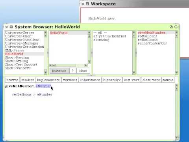Click class list horizontal scroll right arrow

[x=86, y=65]
